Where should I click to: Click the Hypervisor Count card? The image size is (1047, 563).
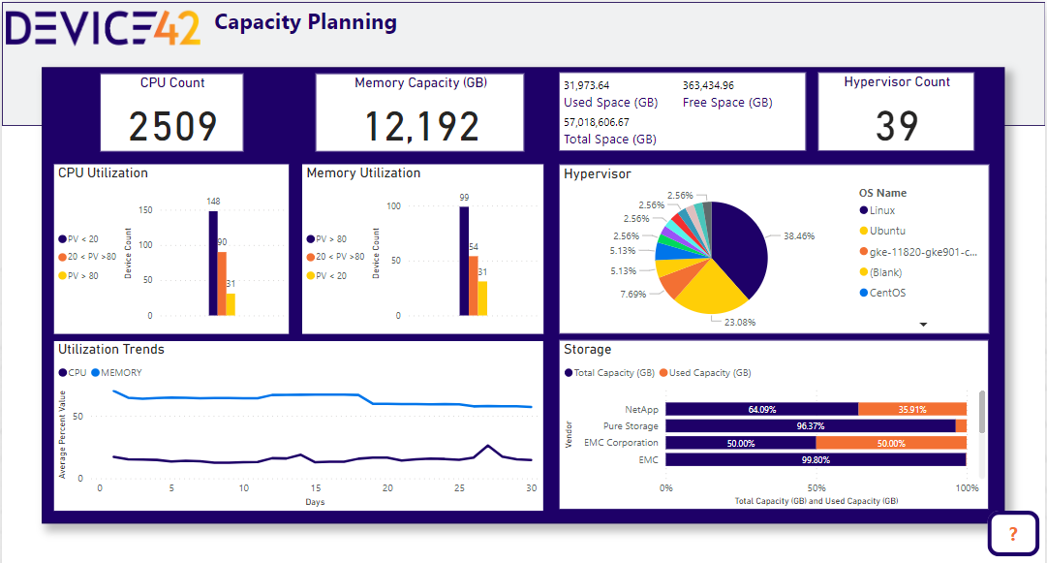[x=896, y=112]
